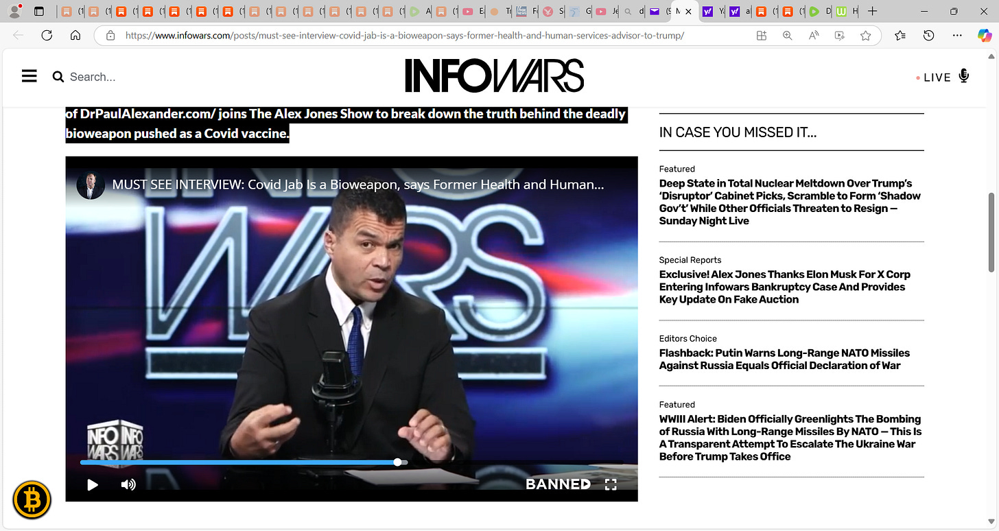Switch to the magnifier search tab labeled d
Screen dimensions: 999x531
[x=633, y=12]
